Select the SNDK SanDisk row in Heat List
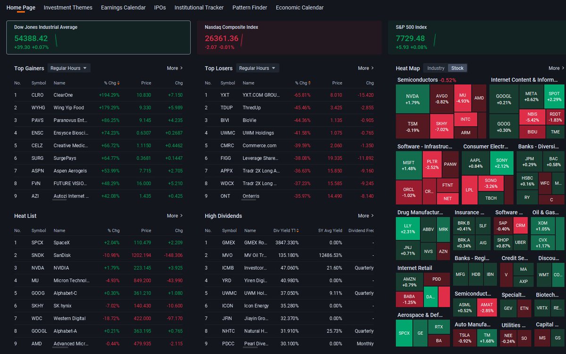 99,255
